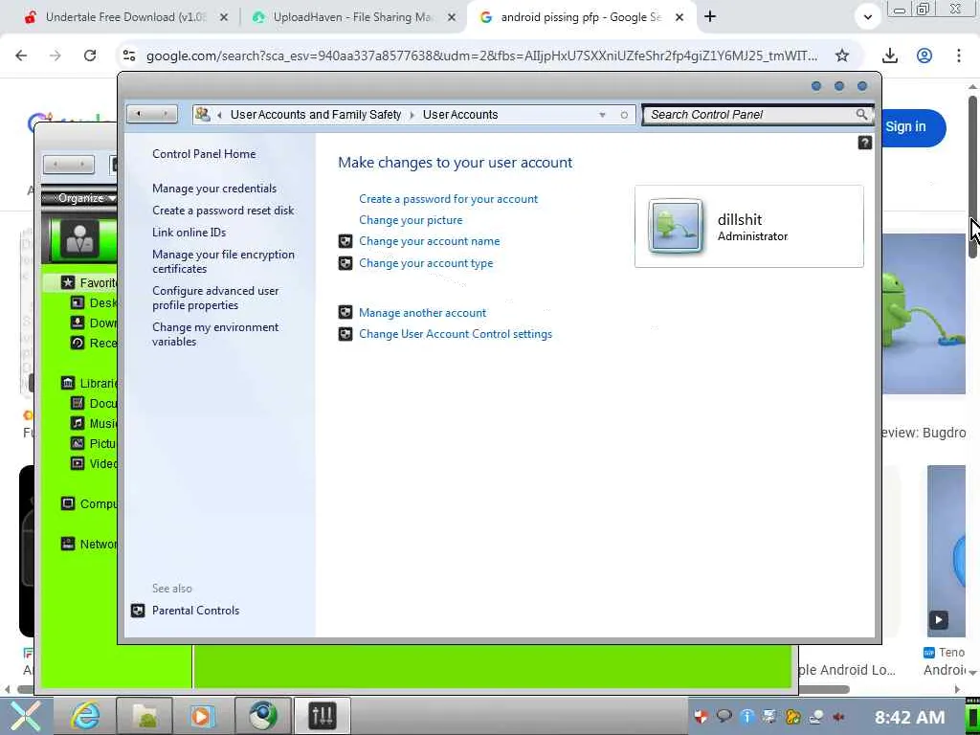Open Change my environment variables
The width and height of the screenshot is (980, 735).
click(215, 334)
